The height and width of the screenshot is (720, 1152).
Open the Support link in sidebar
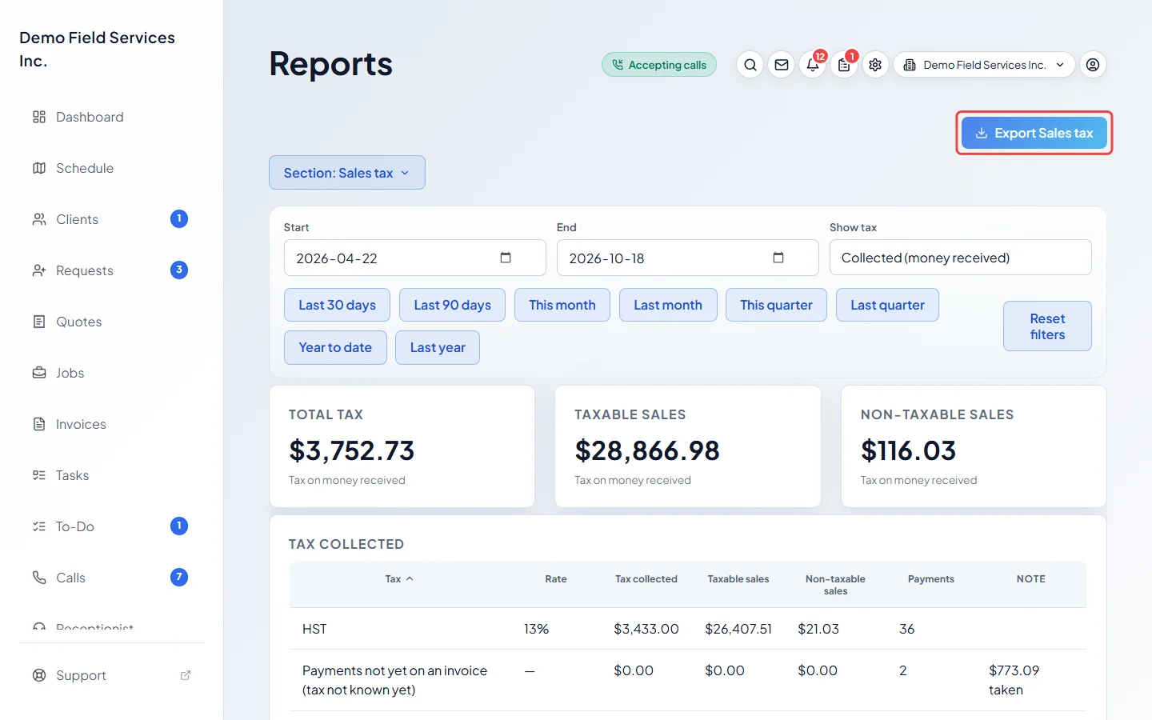point(112,675)
